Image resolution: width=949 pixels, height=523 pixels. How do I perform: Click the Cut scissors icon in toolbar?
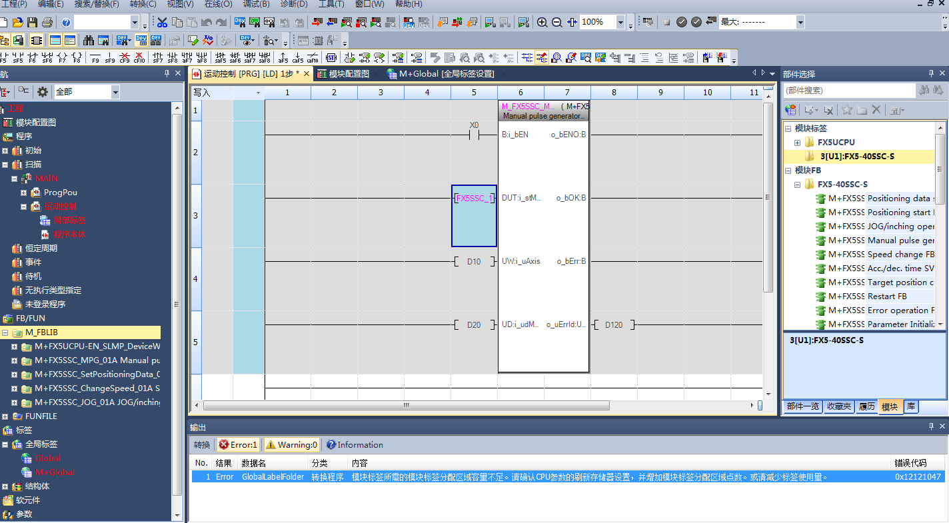click(x=162, y=22)
